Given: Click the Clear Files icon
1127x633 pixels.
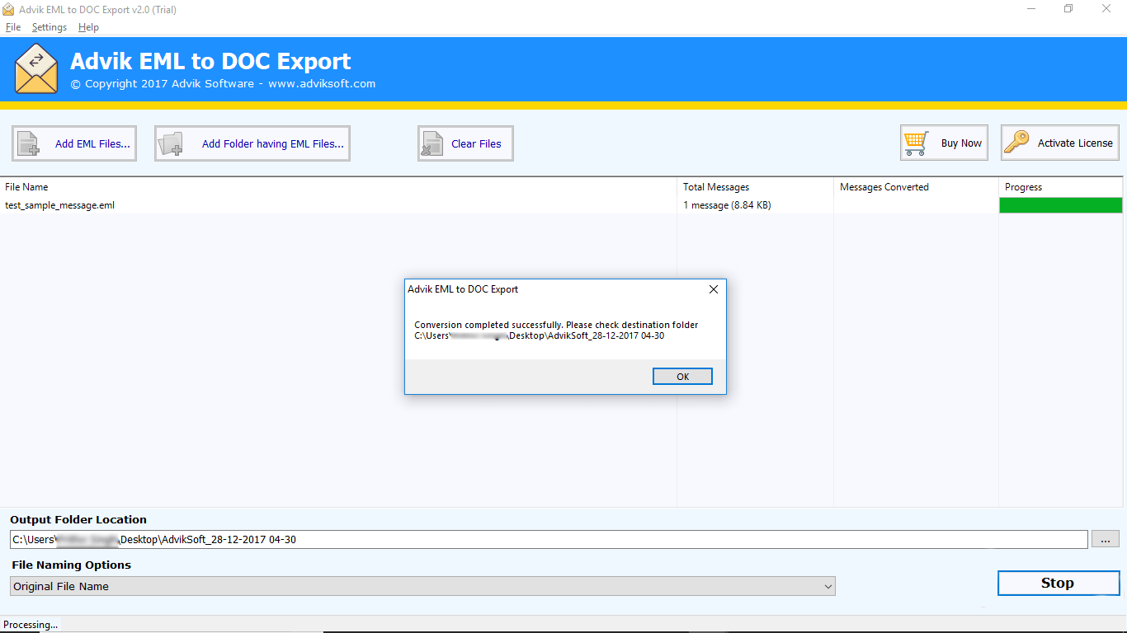Looking at the screenshot, I should coord(432,143).
